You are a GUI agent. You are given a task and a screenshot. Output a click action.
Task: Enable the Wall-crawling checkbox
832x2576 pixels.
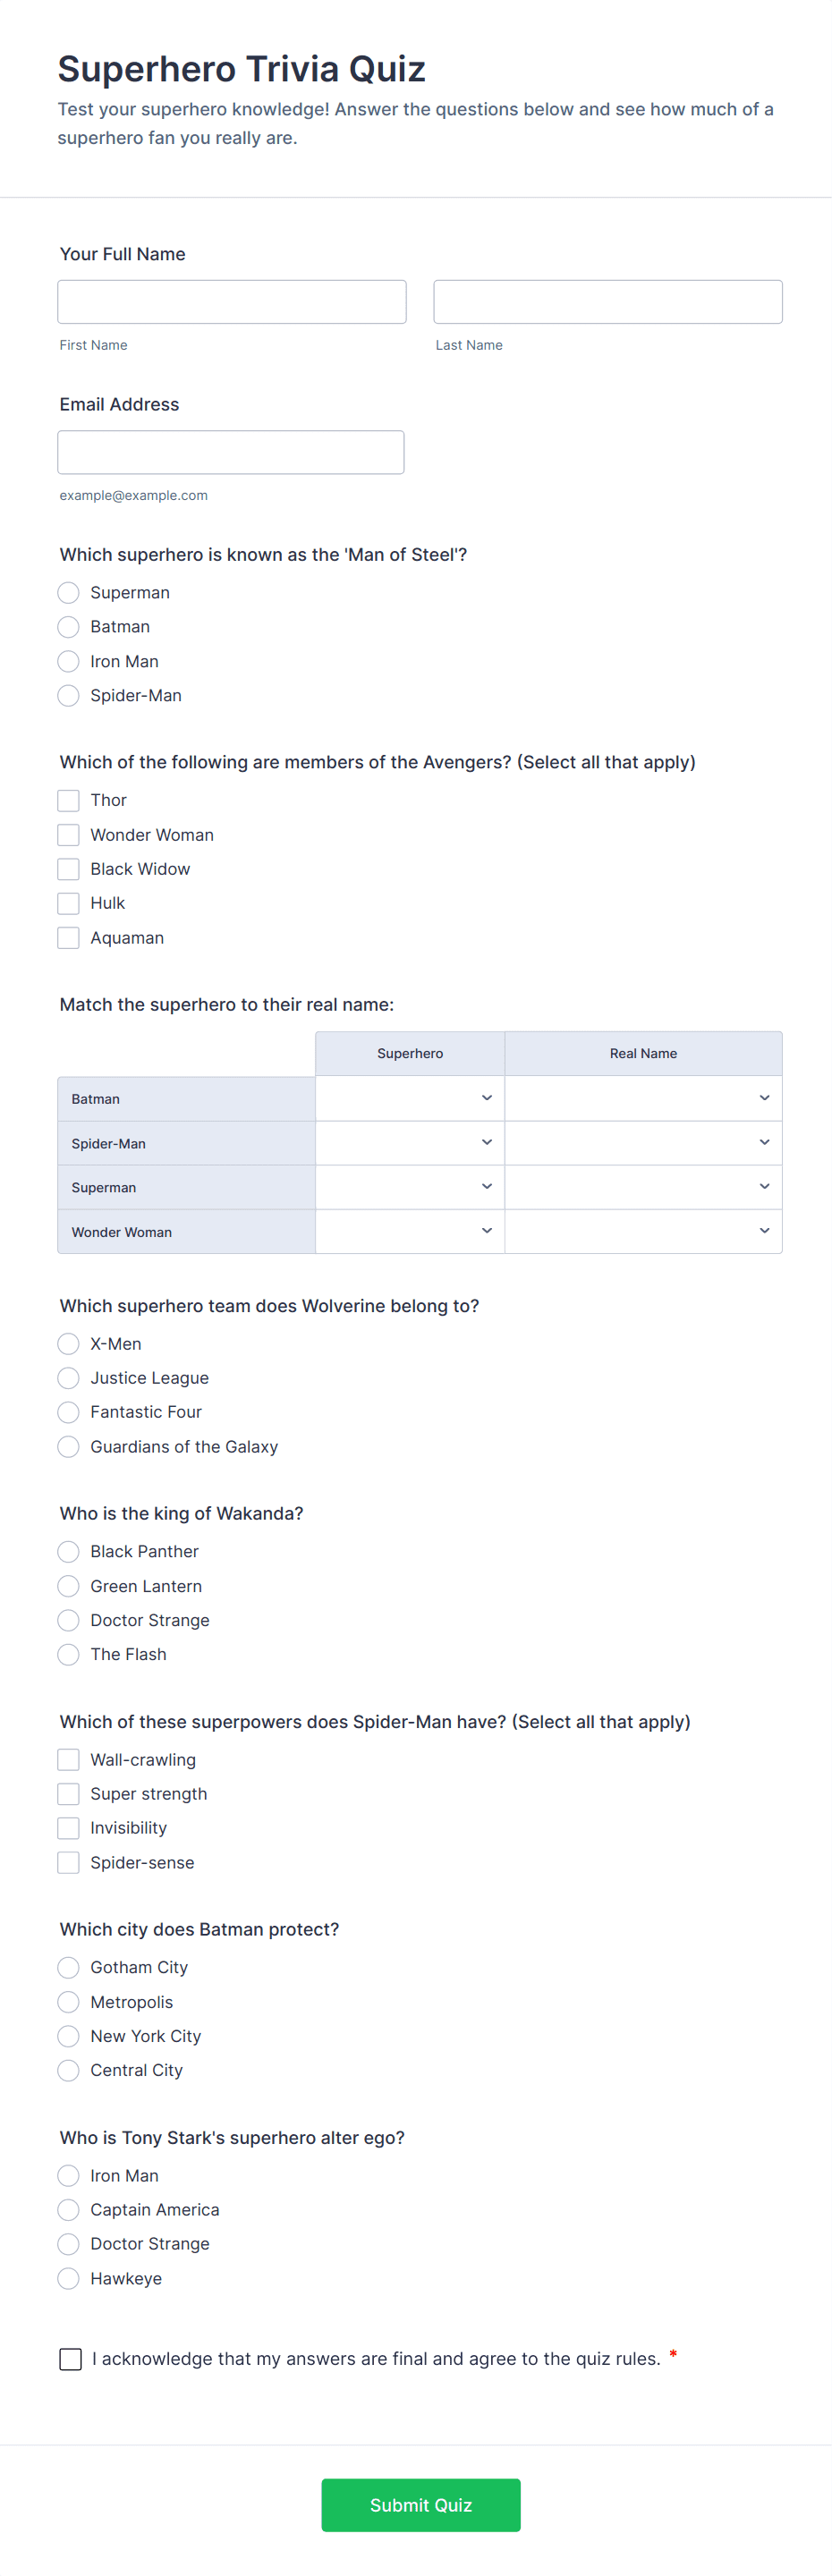[x=68, y=1759]
